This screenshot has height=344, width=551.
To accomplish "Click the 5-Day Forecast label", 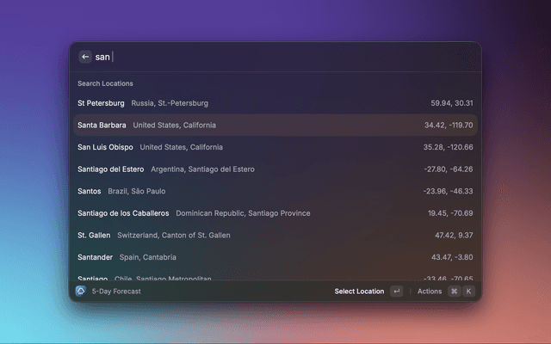I will tap(116, 292).
